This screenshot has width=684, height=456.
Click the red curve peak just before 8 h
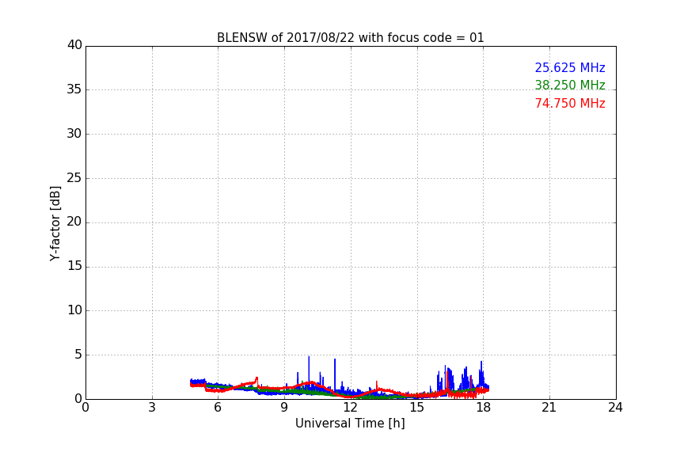pos(256,380)
